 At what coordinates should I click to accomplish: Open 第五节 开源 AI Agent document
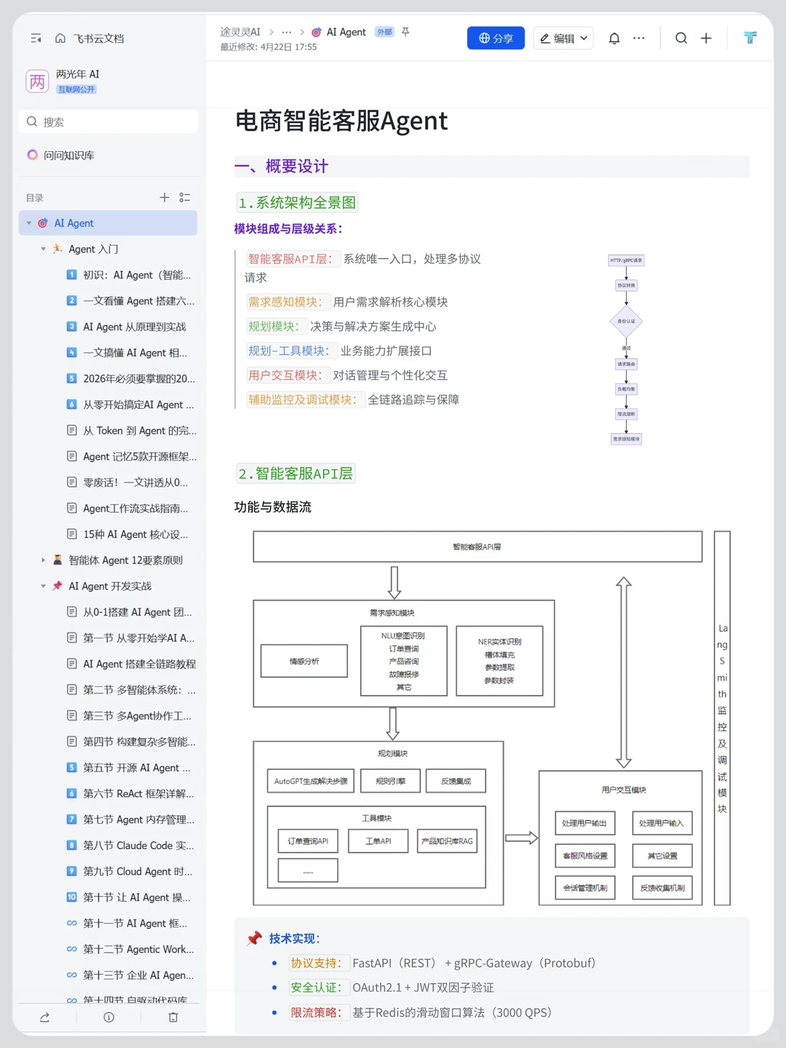coord(129,768)
